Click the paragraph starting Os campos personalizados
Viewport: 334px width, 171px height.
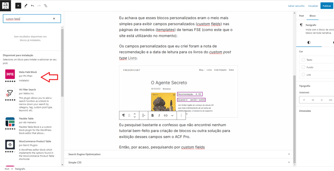175,52
